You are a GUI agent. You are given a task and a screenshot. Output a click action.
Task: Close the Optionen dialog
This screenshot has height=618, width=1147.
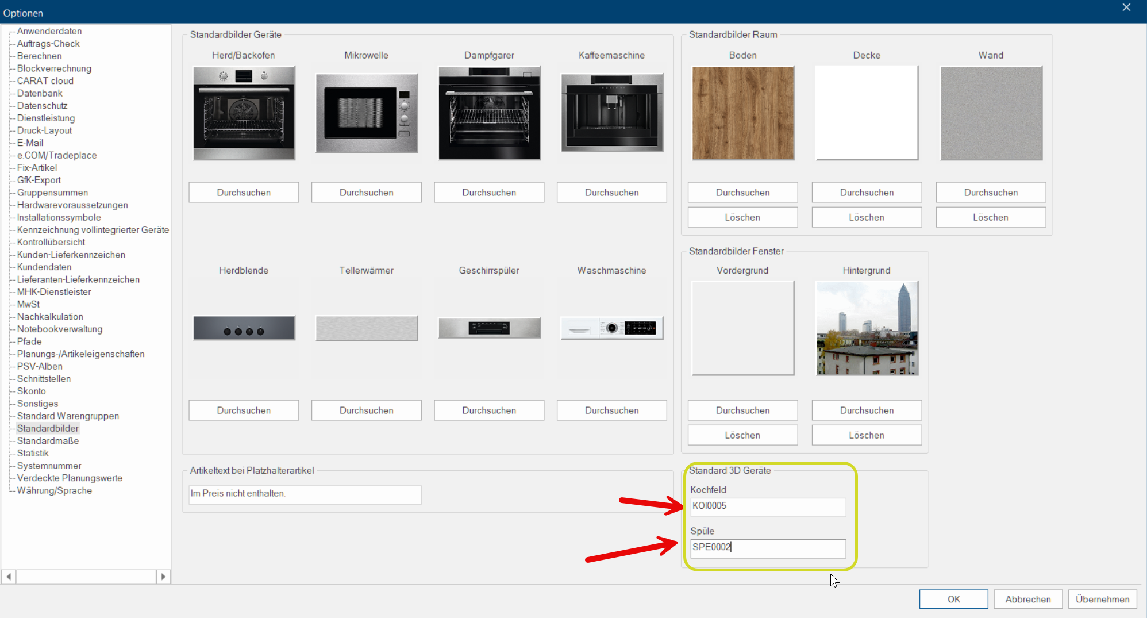coord(1126,7)
